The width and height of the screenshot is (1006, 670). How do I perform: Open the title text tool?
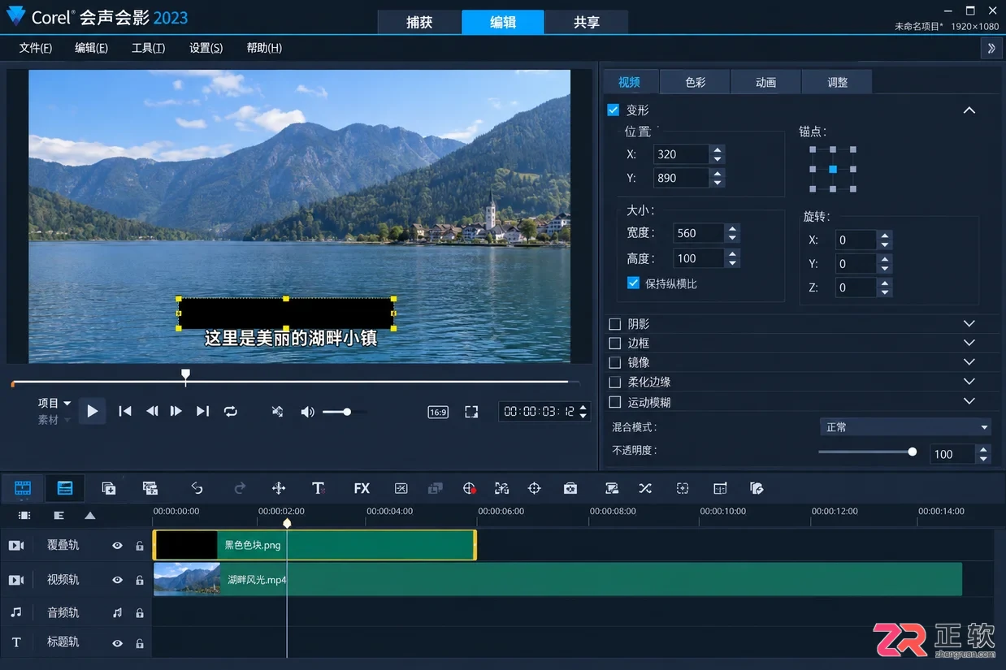pyautogui.click(x=319, y=488)
